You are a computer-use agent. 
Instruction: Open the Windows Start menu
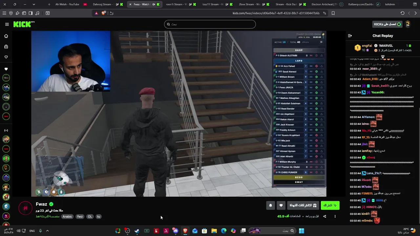coord(301,231)
